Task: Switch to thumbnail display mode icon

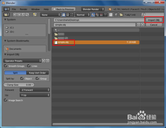Action: [x=72, y=15]
